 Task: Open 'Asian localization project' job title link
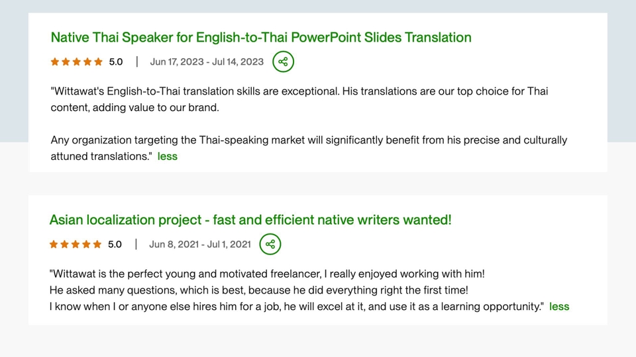click(x=250, y=219)
